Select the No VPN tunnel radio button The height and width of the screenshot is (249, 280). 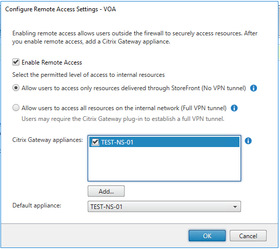(x=16, y=88)
